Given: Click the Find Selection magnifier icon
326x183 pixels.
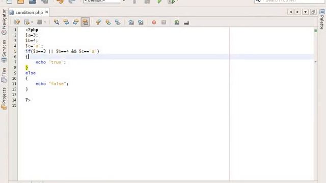Looking at the screenshot, I should pos(57,22).
